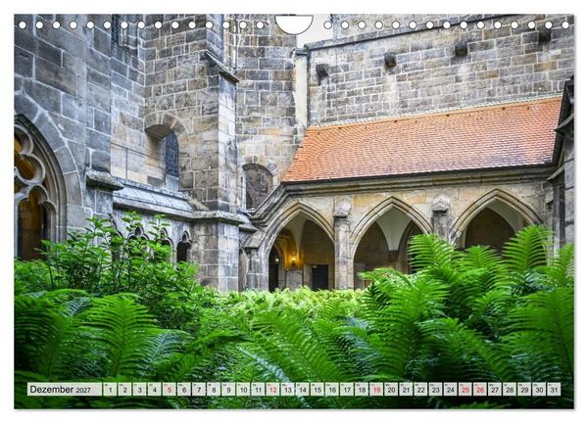The width and height of the screenshot is (588, 423).
Task: Click the calendar hanger notch at top center
Action: 294,23
